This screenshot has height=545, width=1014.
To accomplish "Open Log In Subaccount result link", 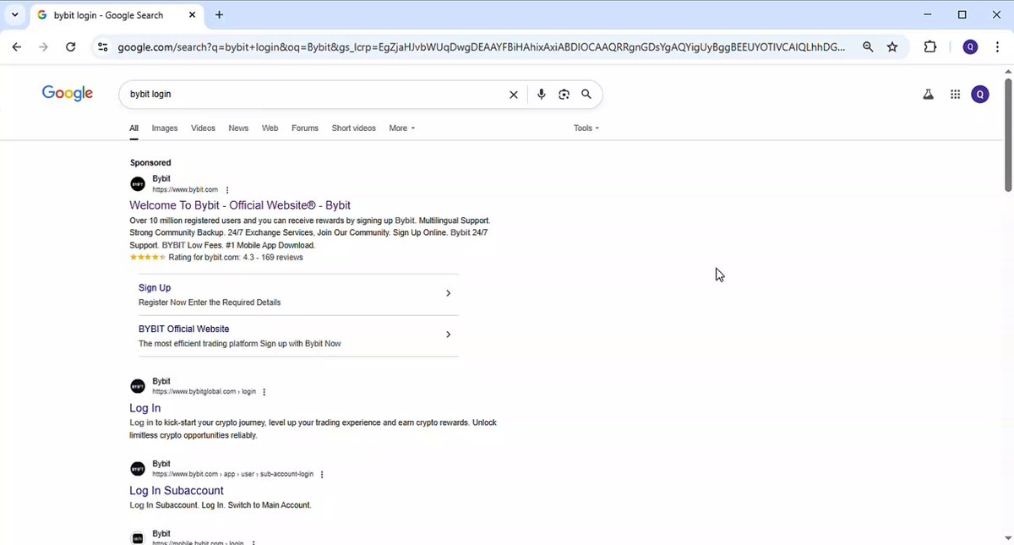I will (177, 491).
